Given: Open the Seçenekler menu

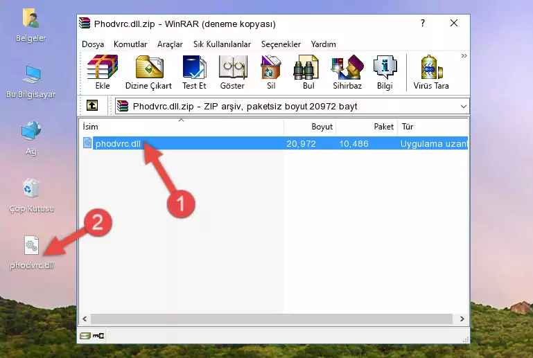Looking at the screenshot, I should (281, 44).
